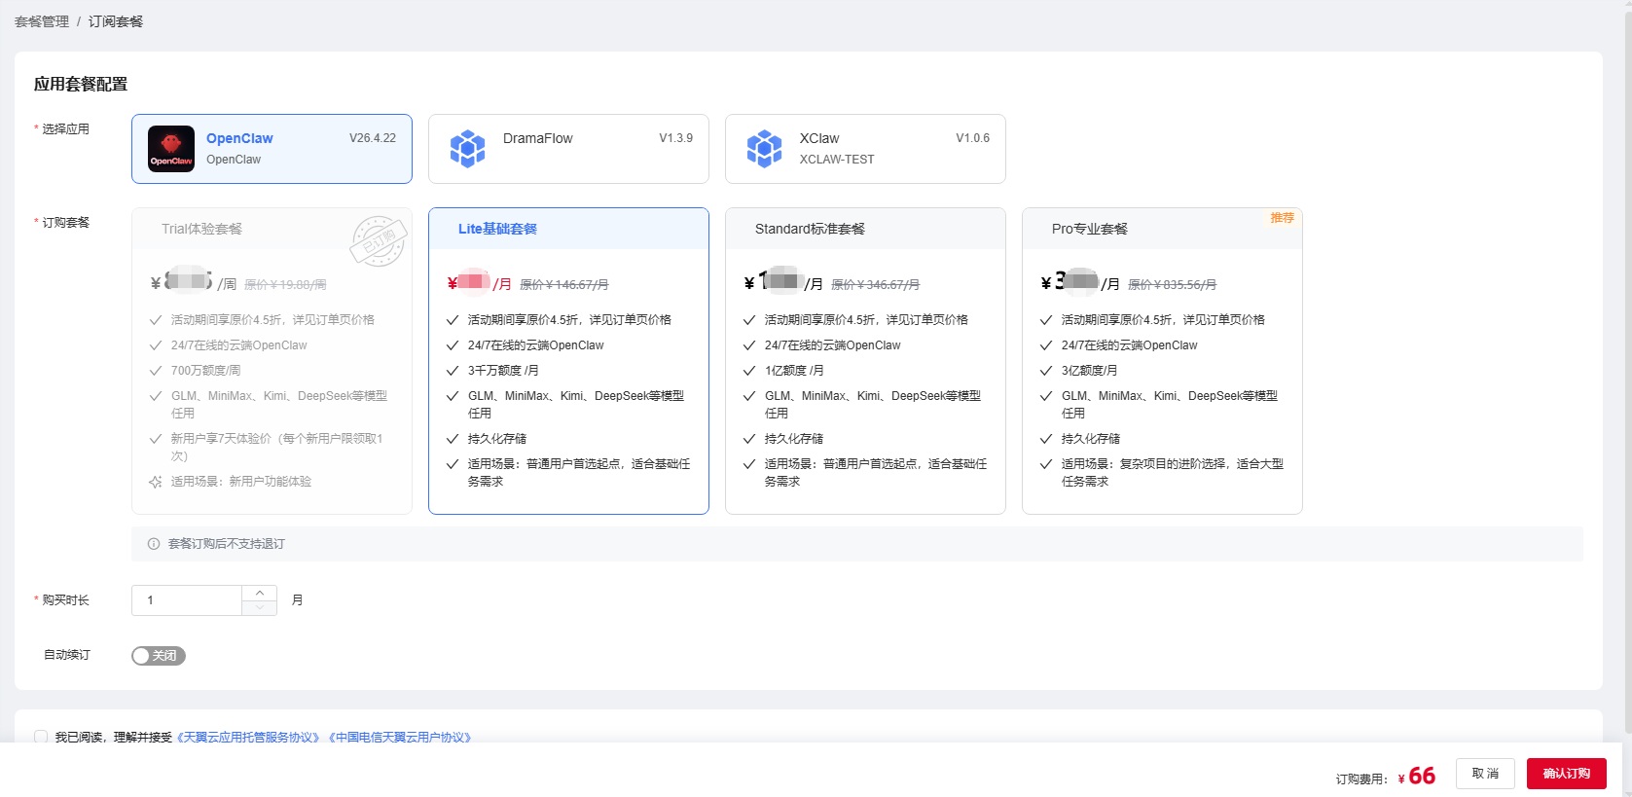Choose the Lite基础套餐 plan

[568, 361]
